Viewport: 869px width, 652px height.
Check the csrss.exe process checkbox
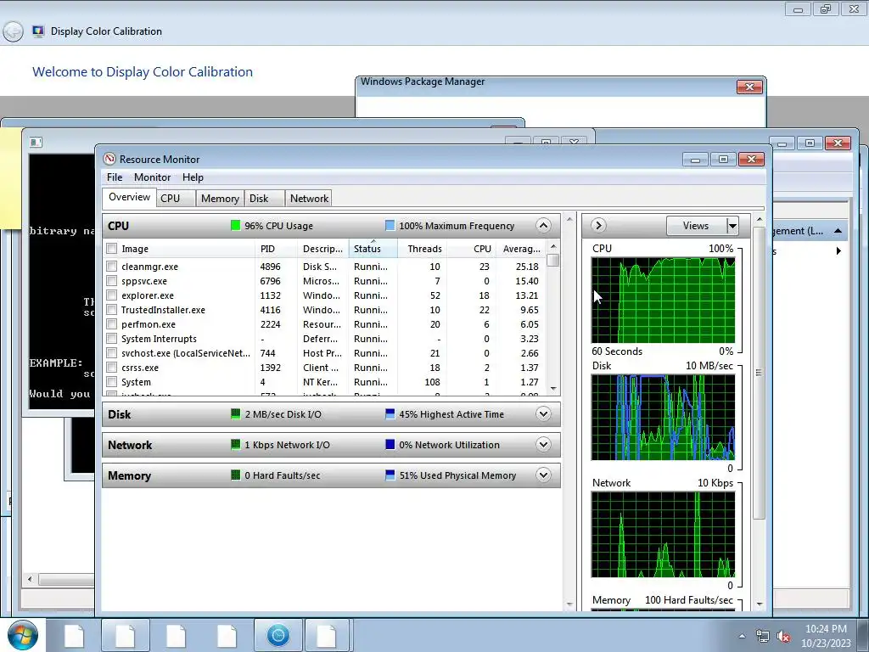click(111, 367)
